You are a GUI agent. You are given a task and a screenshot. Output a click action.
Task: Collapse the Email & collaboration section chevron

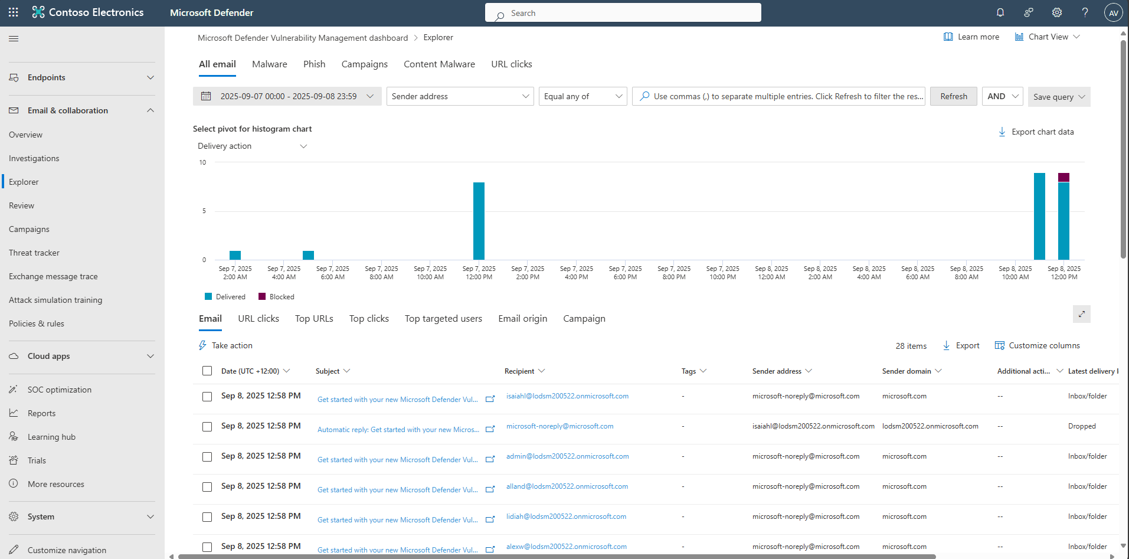click(150, 110)
